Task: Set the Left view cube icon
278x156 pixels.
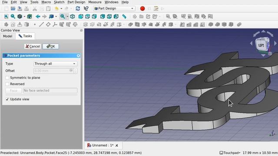Action: coord(116,16)
